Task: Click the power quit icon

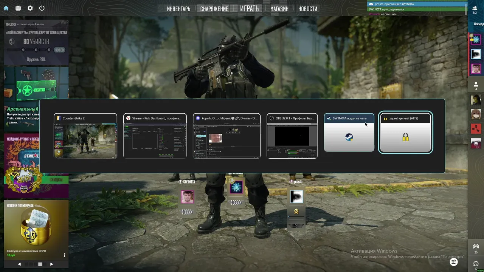Action: pos(42,8)
